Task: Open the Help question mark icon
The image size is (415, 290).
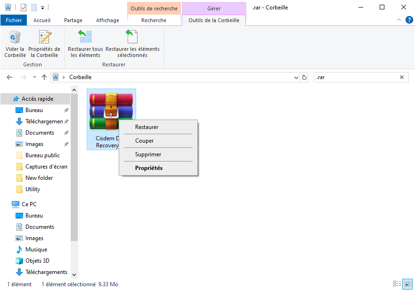Action: [409, 20]
